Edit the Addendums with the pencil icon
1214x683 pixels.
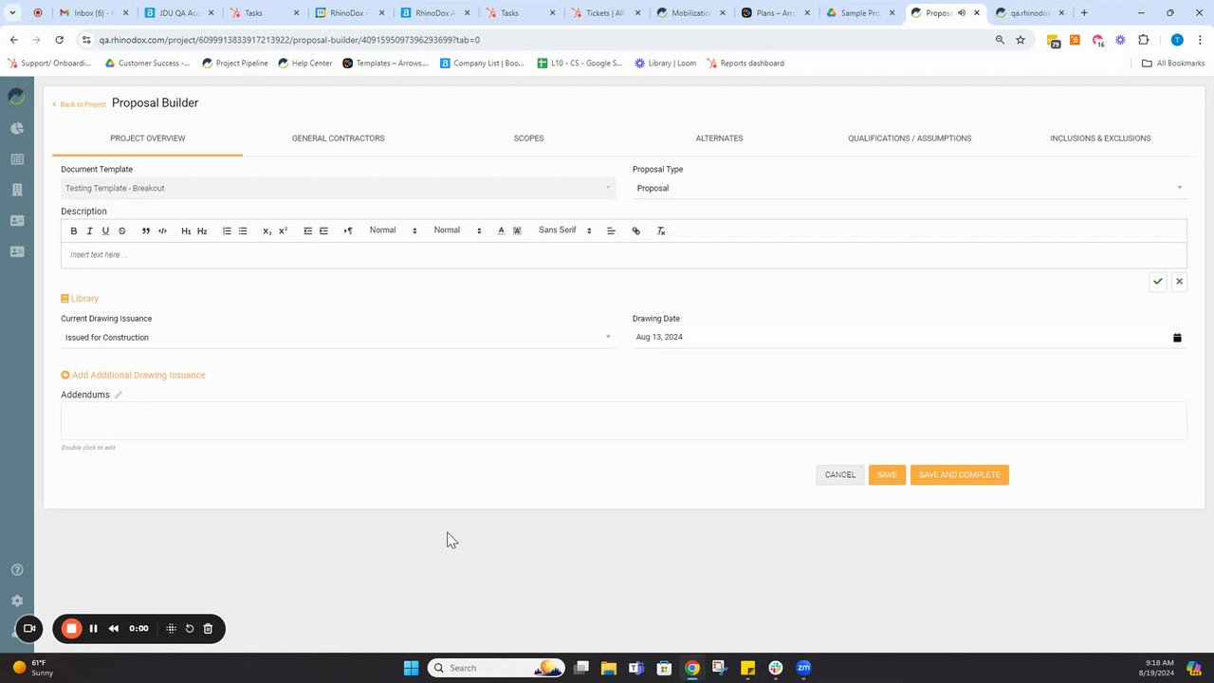click(119, 395)
